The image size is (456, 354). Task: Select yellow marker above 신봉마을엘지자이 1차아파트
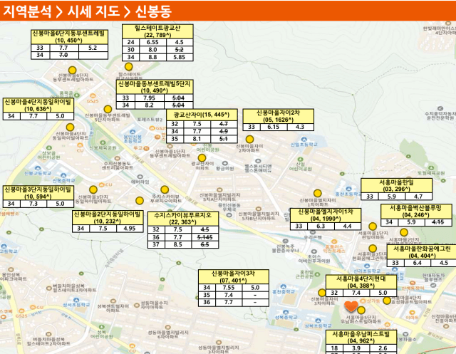[x=318, y=193]
